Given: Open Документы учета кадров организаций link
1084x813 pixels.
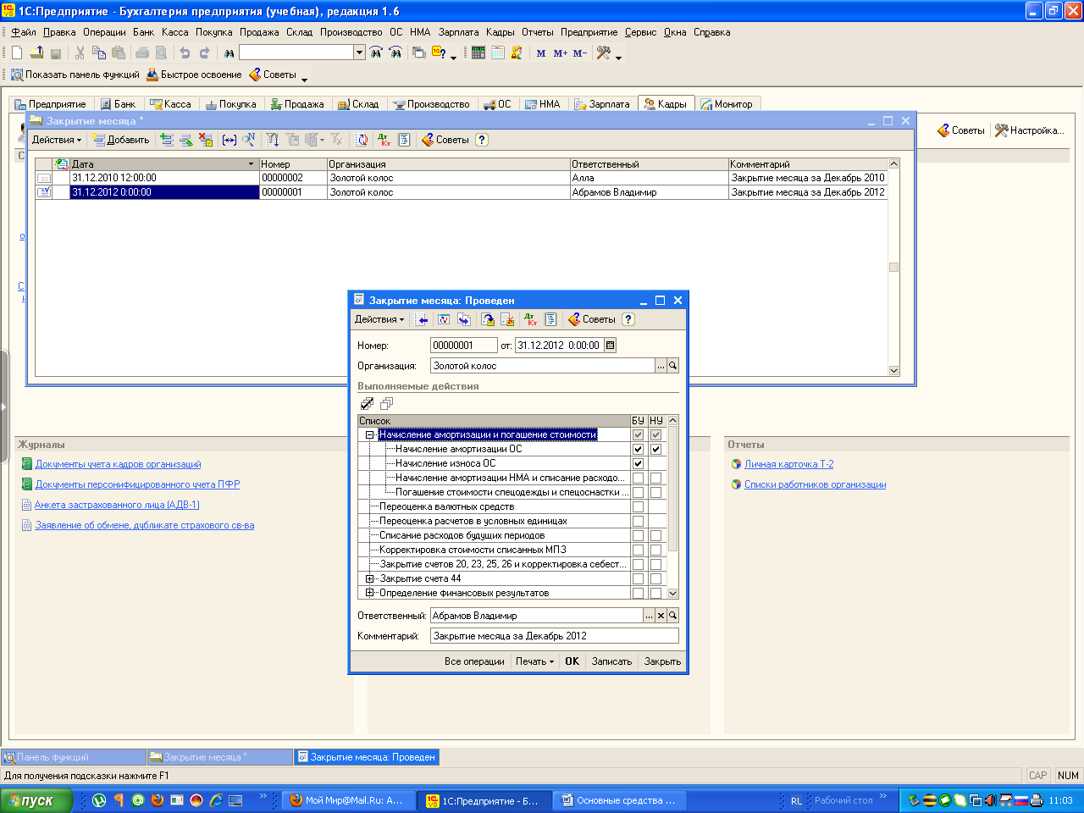Looking at the screenshot, I should click(x=118, y=464).
